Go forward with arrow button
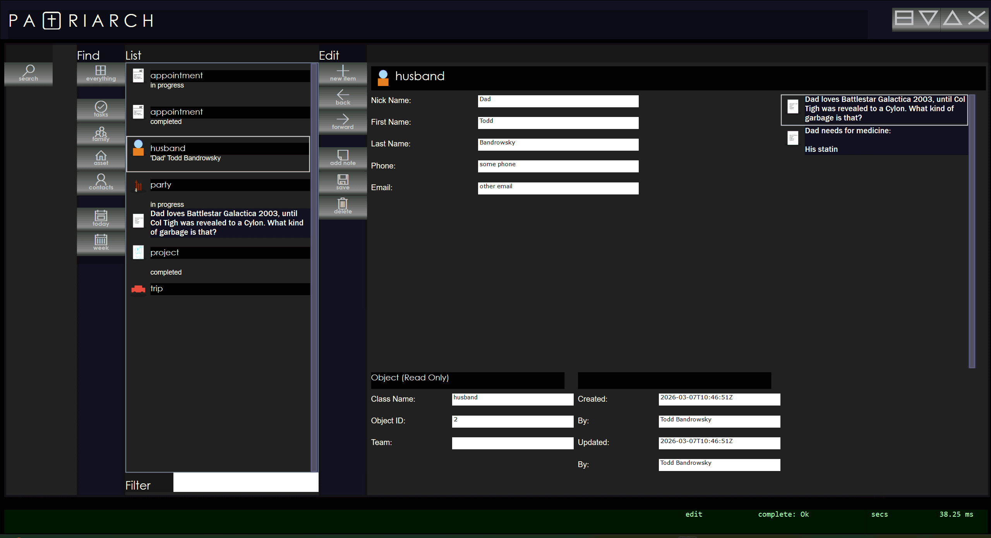 pos(343,121)
